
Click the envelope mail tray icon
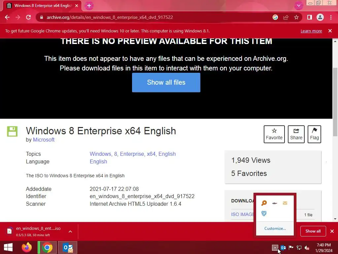click(x=285, y=203)
